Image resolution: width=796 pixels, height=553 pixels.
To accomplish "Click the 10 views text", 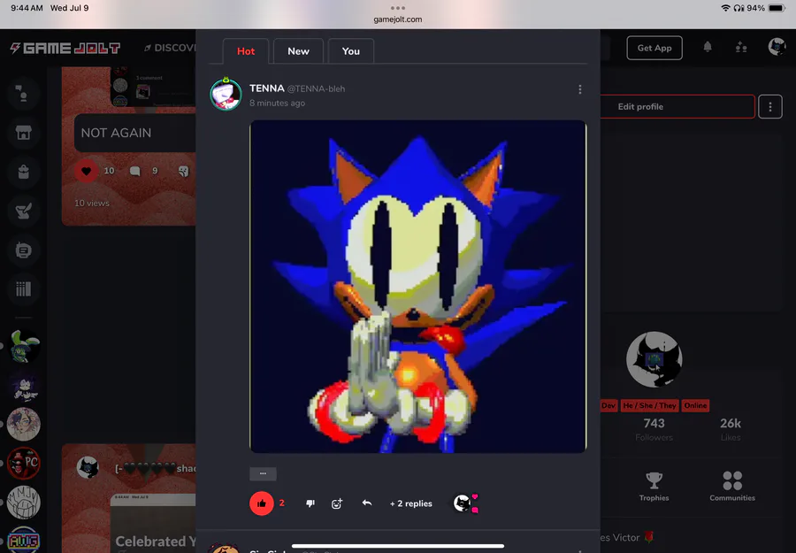I will pos(92,204).
